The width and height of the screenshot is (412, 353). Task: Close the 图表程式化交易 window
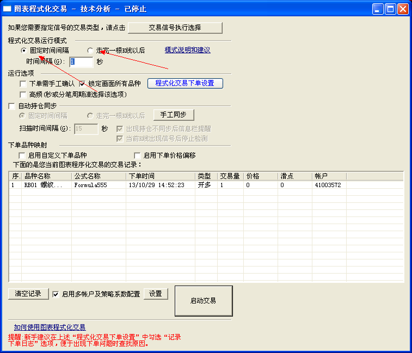tap(403, 9)
